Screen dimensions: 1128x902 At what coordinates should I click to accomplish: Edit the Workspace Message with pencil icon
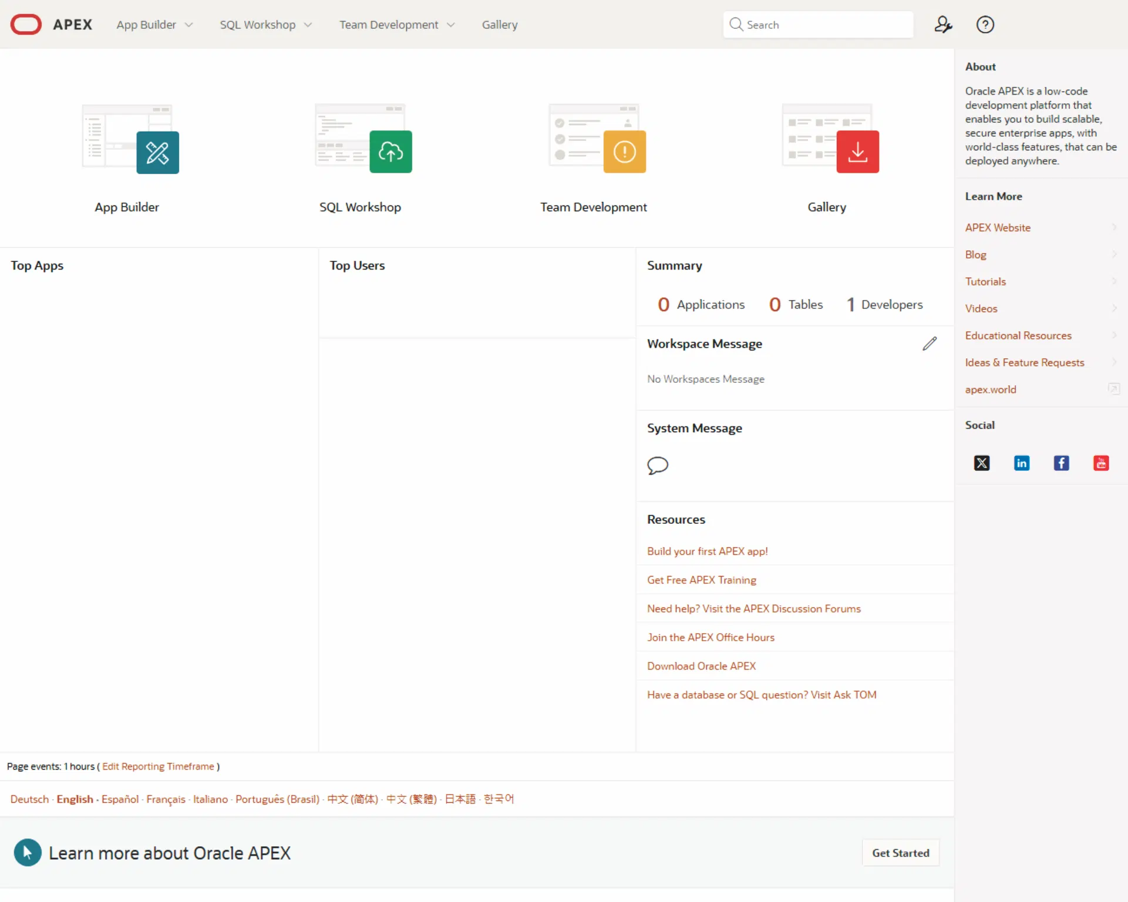[x=929, y=344]
